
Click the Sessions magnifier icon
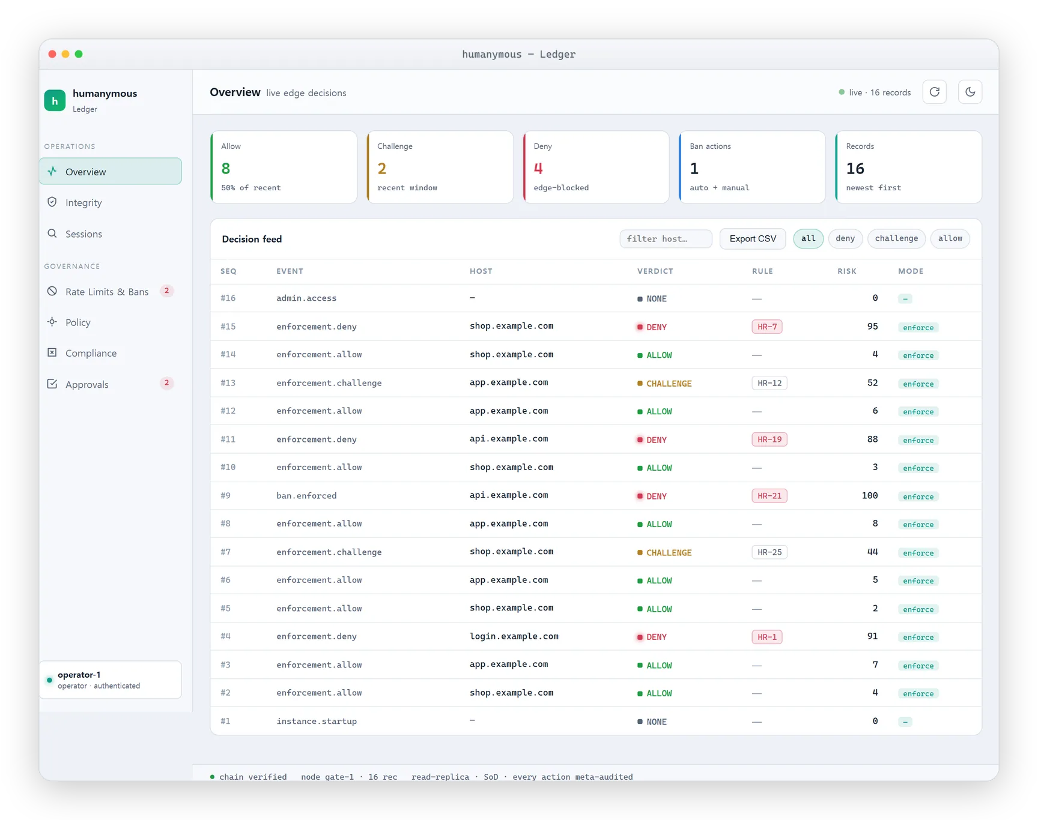53,234
